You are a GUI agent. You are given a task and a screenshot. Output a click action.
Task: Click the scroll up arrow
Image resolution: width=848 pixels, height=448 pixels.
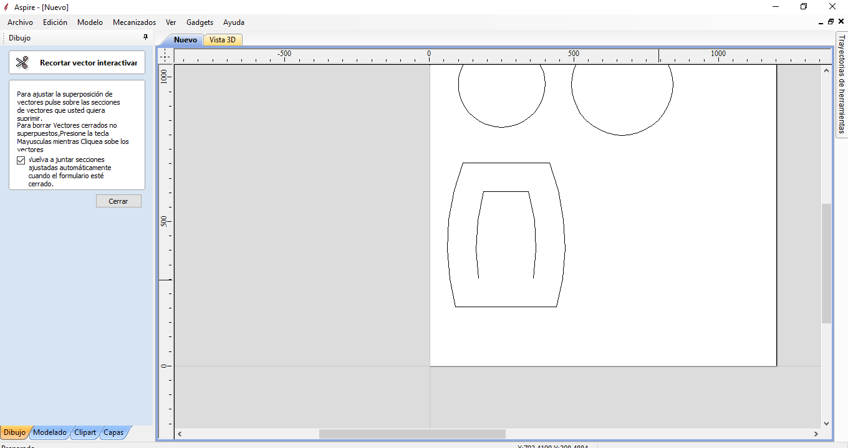click(x=826, y=70)
